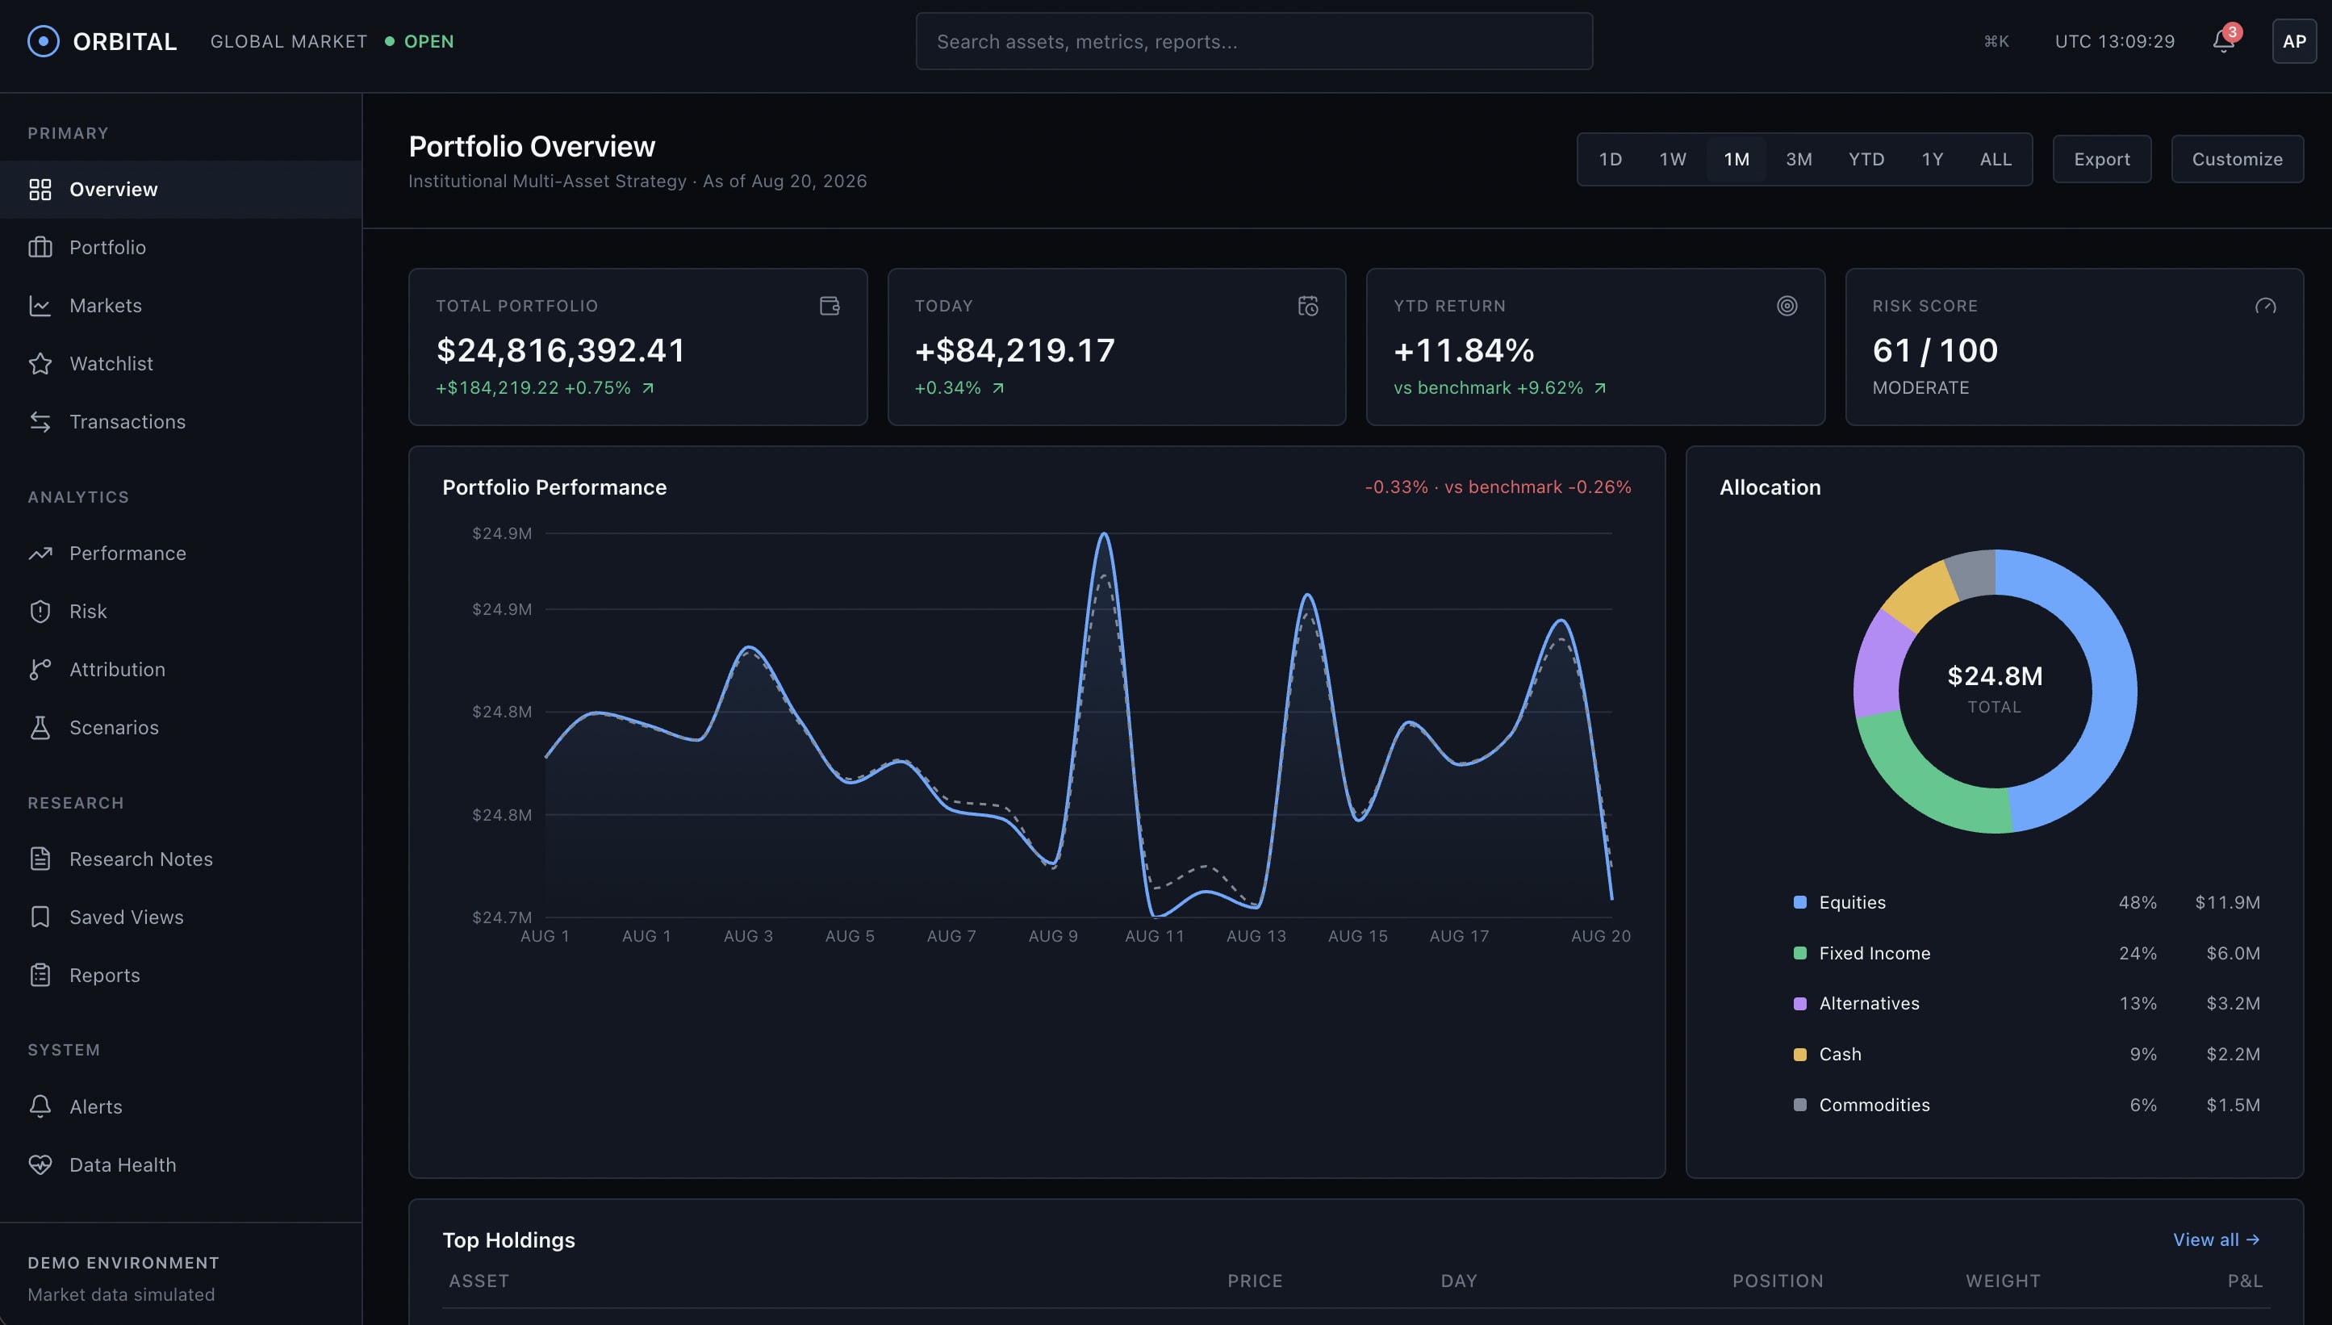Open the AP user avatar

(2294, 41)
